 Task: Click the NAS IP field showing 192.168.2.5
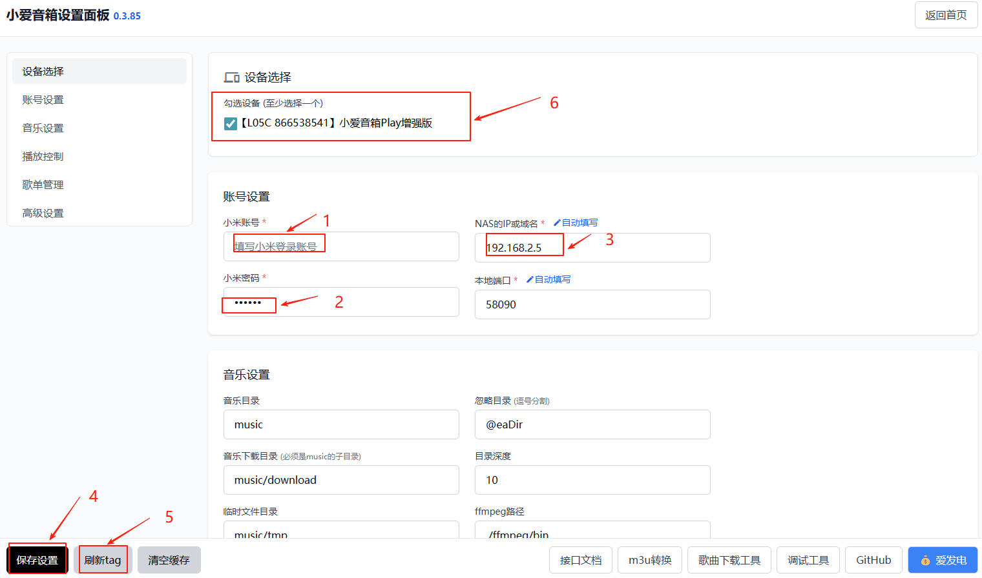point(592,248)
